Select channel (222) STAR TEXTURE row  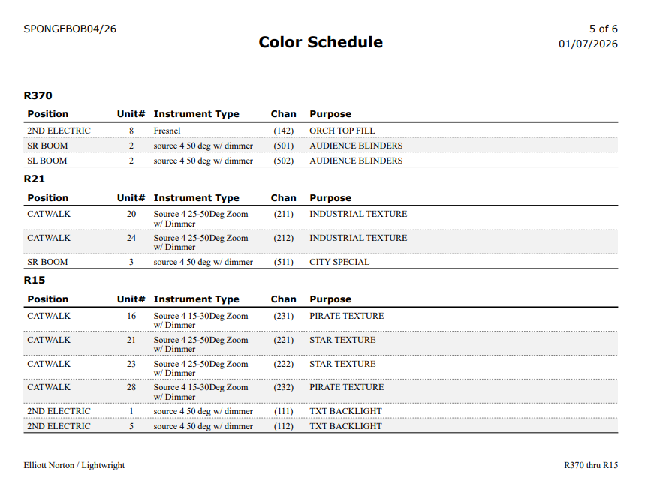point(321,368)
